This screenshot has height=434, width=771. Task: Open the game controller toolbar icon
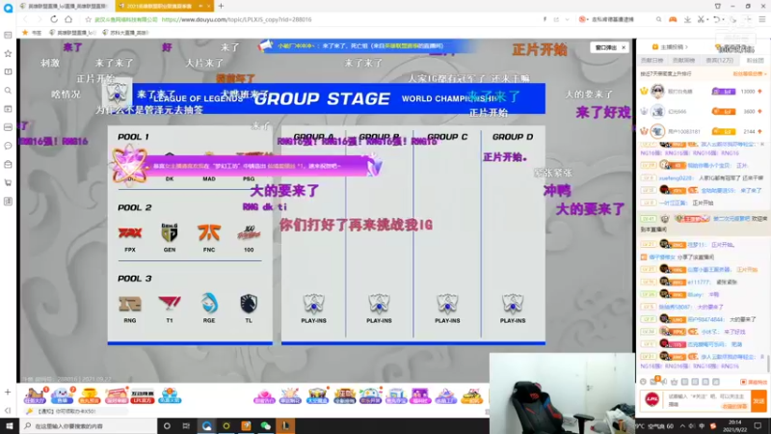(673, 19)
